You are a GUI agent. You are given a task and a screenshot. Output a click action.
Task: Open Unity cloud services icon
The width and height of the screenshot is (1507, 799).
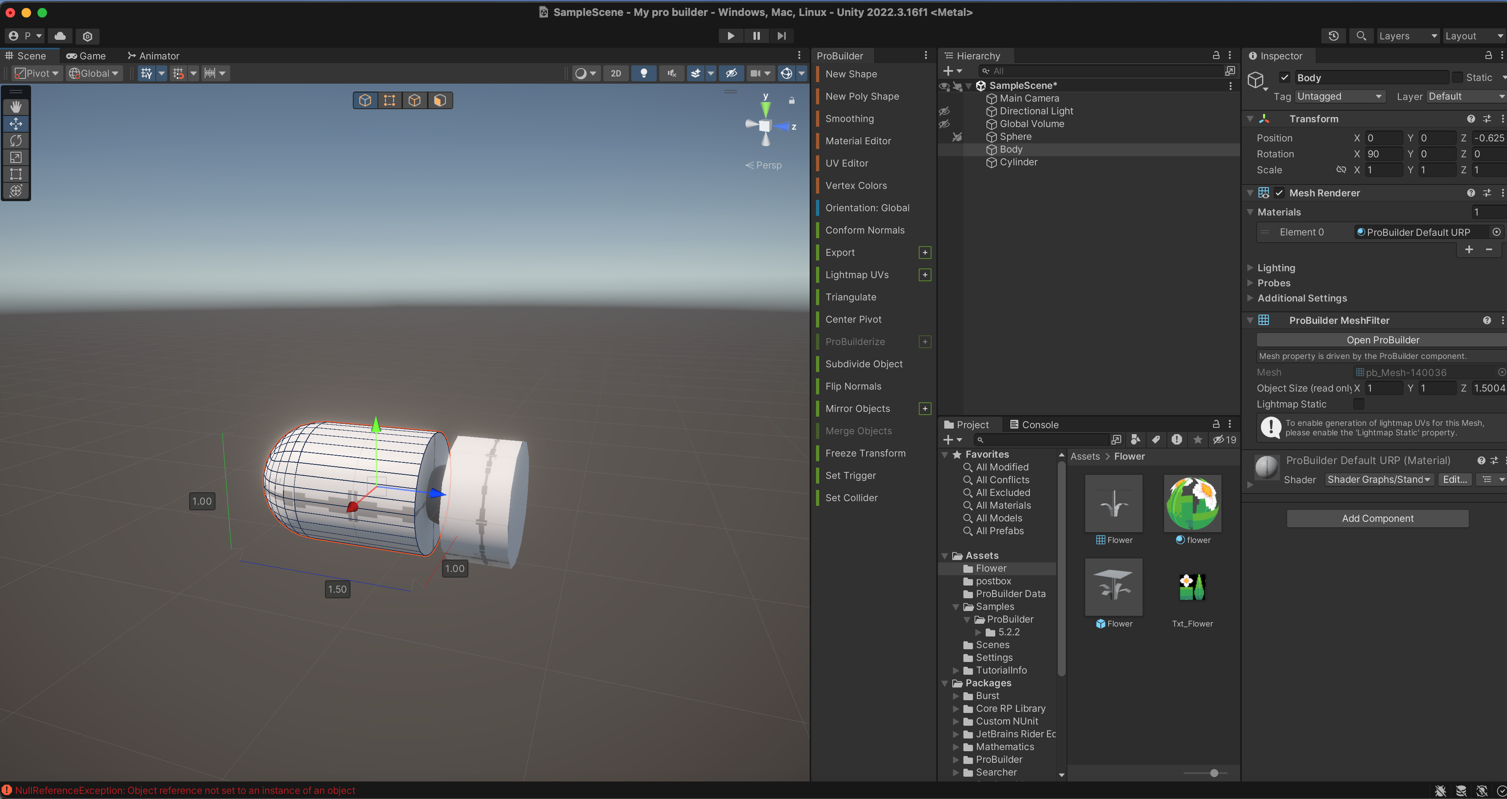pyautogui.click(x=60, y=36)
